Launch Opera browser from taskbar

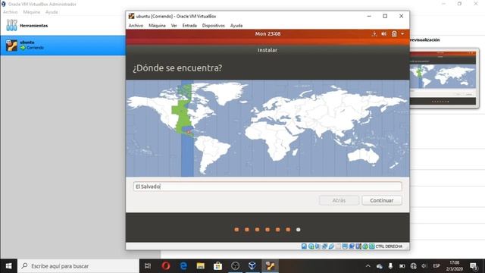166,266
